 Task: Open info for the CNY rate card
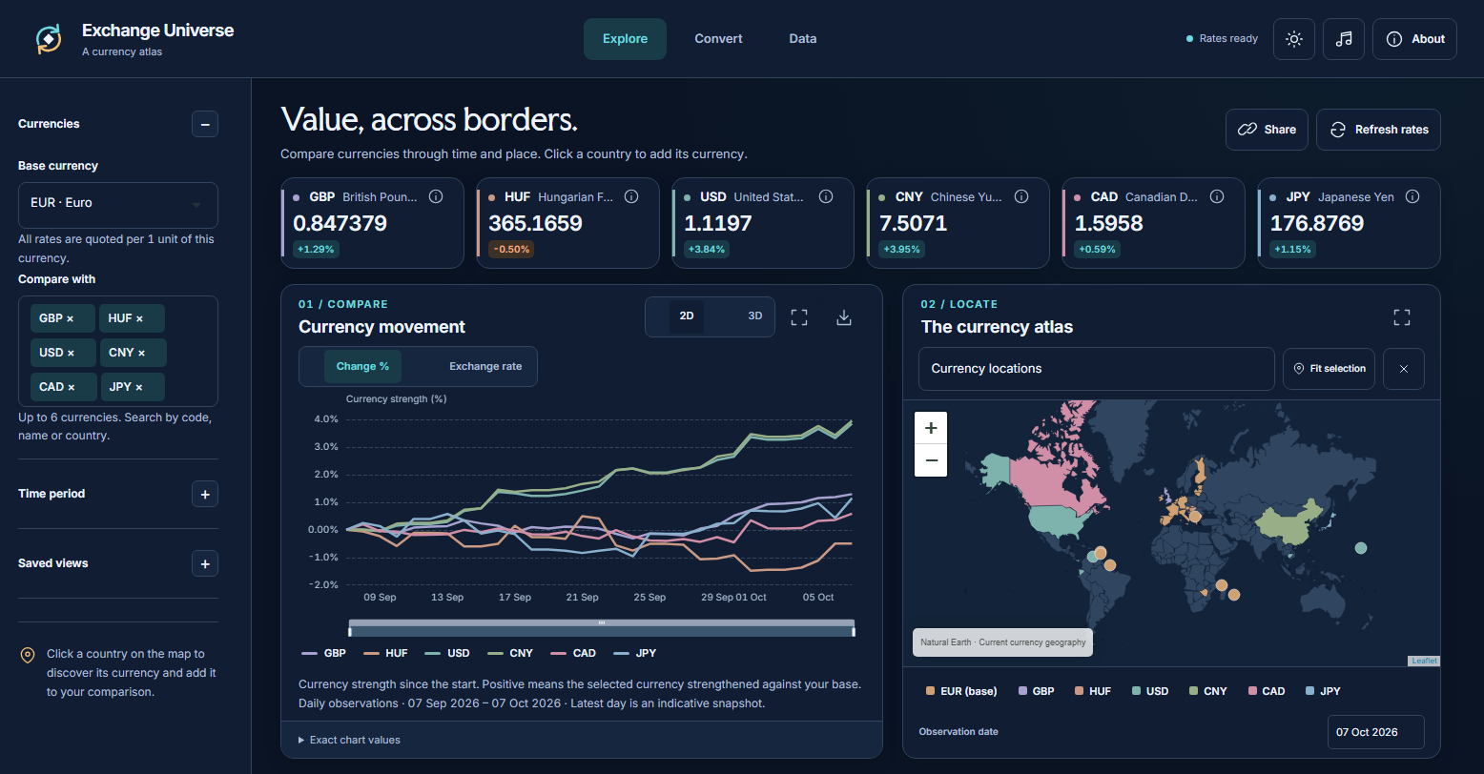click(1021, 197)
